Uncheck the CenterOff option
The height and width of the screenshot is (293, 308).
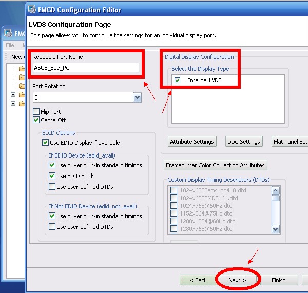tap(36, 120)
